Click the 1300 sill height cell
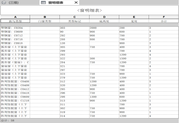The height and width of the screenshot is (123, 179). [x=104, y=97]
